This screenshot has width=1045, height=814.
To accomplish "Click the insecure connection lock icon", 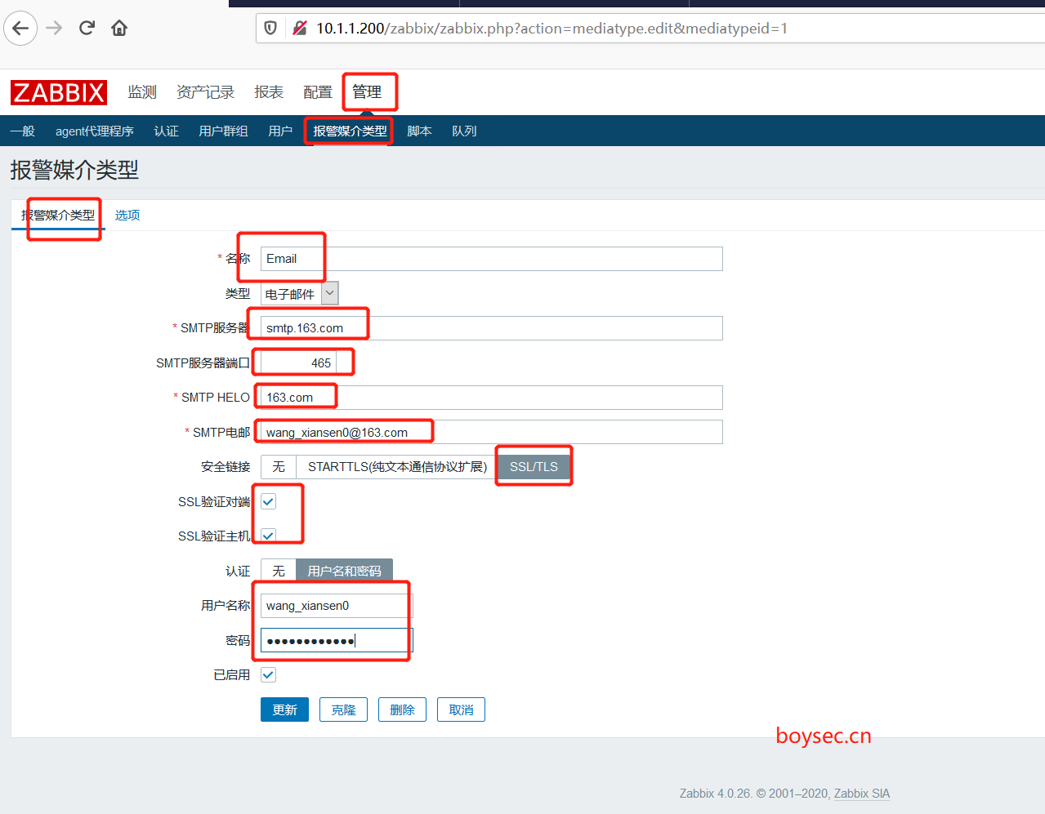I will (x=300, y=29).
